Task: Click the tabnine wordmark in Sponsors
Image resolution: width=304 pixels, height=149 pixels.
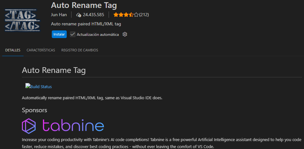Action: click(73, 126)
